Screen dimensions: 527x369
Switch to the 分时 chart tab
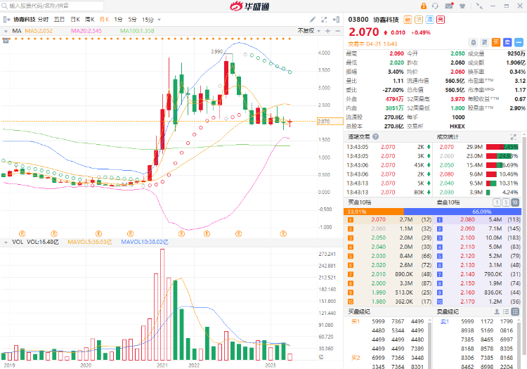click(x=44, y=20)
